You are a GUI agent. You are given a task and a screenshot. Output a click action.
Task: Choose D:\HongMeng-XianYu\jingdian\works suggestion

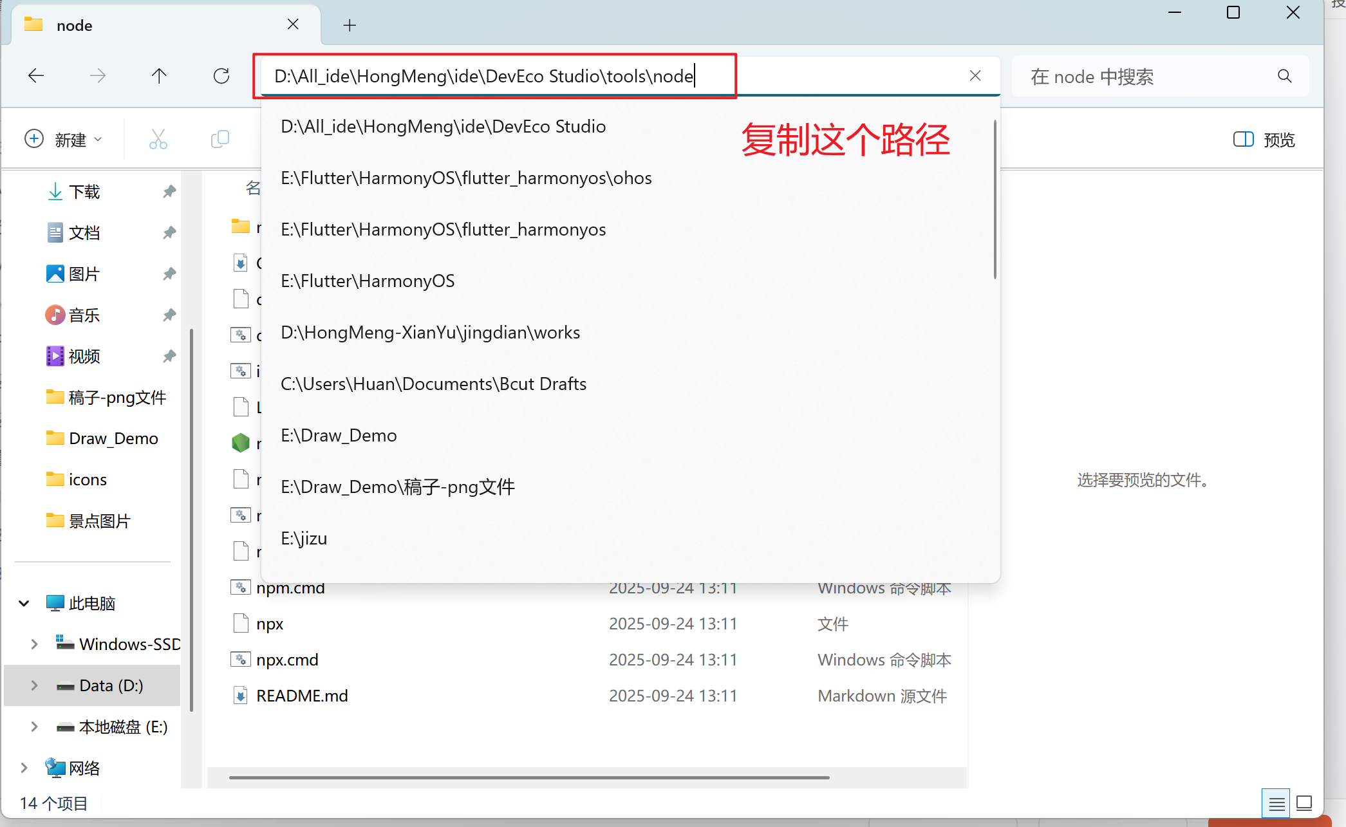[430, 333]
